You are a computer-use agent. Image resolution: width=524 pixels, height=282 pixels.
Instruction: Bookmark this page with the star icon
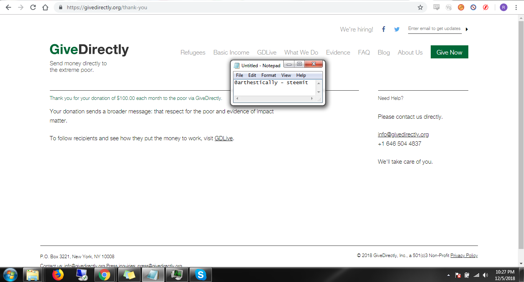[x=420, y=7]
